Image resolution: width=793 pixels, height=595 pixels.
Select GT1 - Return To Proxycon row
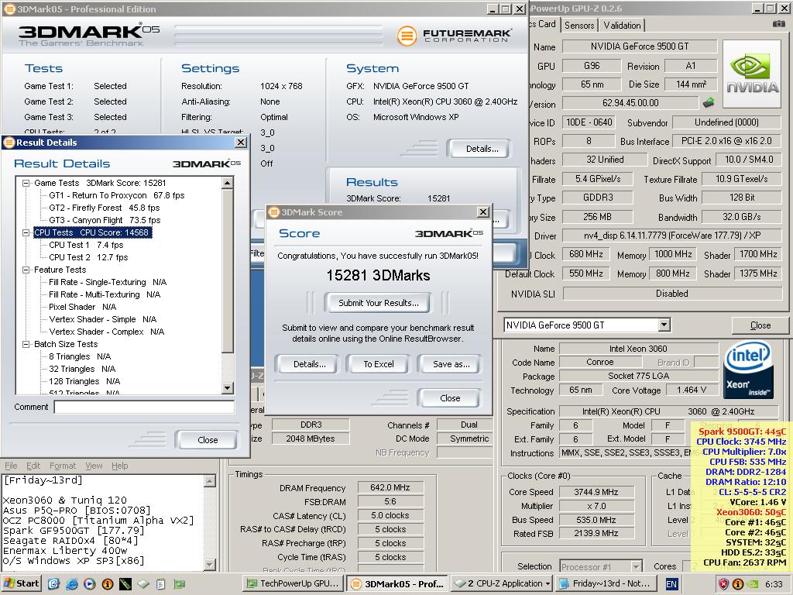[x=116, y=195]
